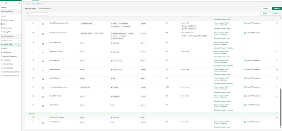
Task: Click the Export button
Action: pos(265,14)
